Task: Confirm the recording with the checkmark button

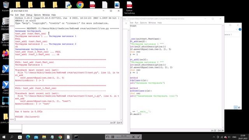Action: tap(139, 137)
